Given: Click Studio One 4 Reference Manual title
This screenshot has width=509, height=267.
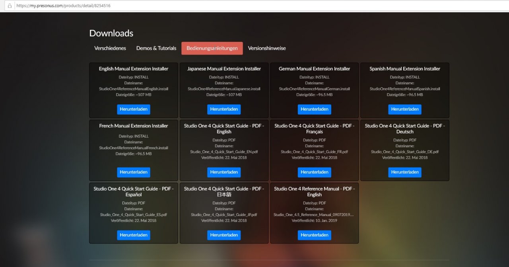Looking at the screenshot, I should coord(315,192).
